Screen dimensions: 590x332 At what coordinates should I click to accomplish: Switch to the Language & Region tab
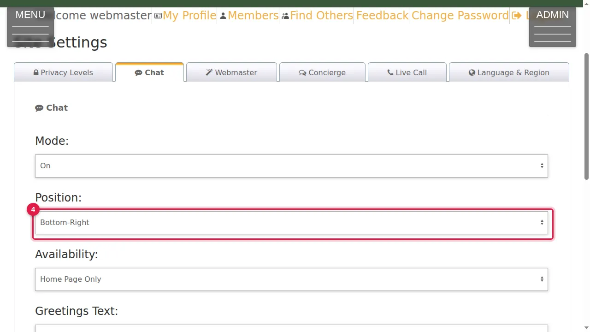click(x=509, y=72)
